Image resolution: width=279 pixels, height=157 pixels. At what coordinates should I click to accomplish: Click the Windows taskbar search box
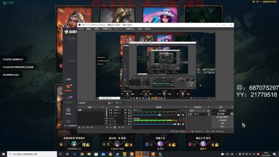click(x=32, y=154)
